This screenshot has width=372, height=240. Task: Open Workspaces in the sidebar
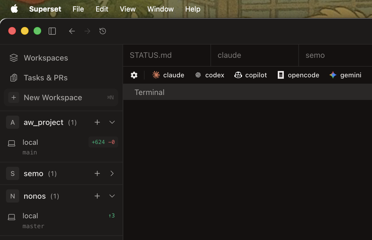(x=61, y=58)
